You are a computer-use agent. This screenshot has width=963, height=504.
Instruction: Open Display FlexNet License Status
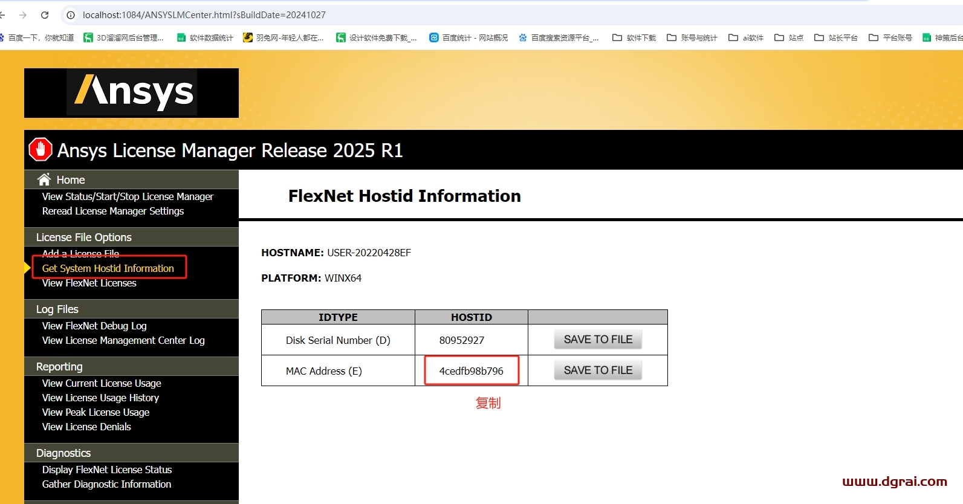(x=107, y=470)
